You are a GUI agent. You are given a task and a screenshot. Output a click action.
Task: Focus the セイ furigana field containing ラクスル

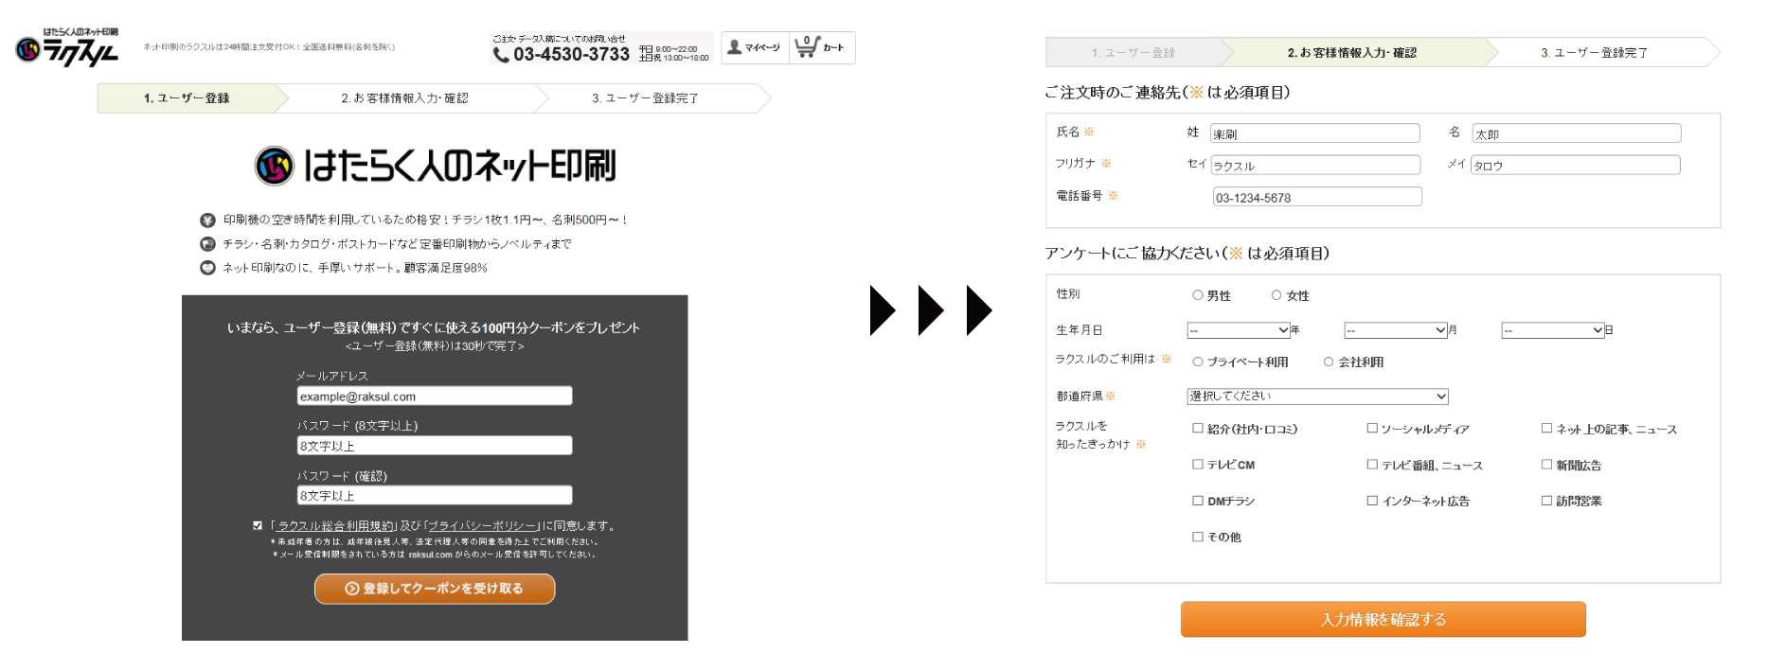point(1315,165)
